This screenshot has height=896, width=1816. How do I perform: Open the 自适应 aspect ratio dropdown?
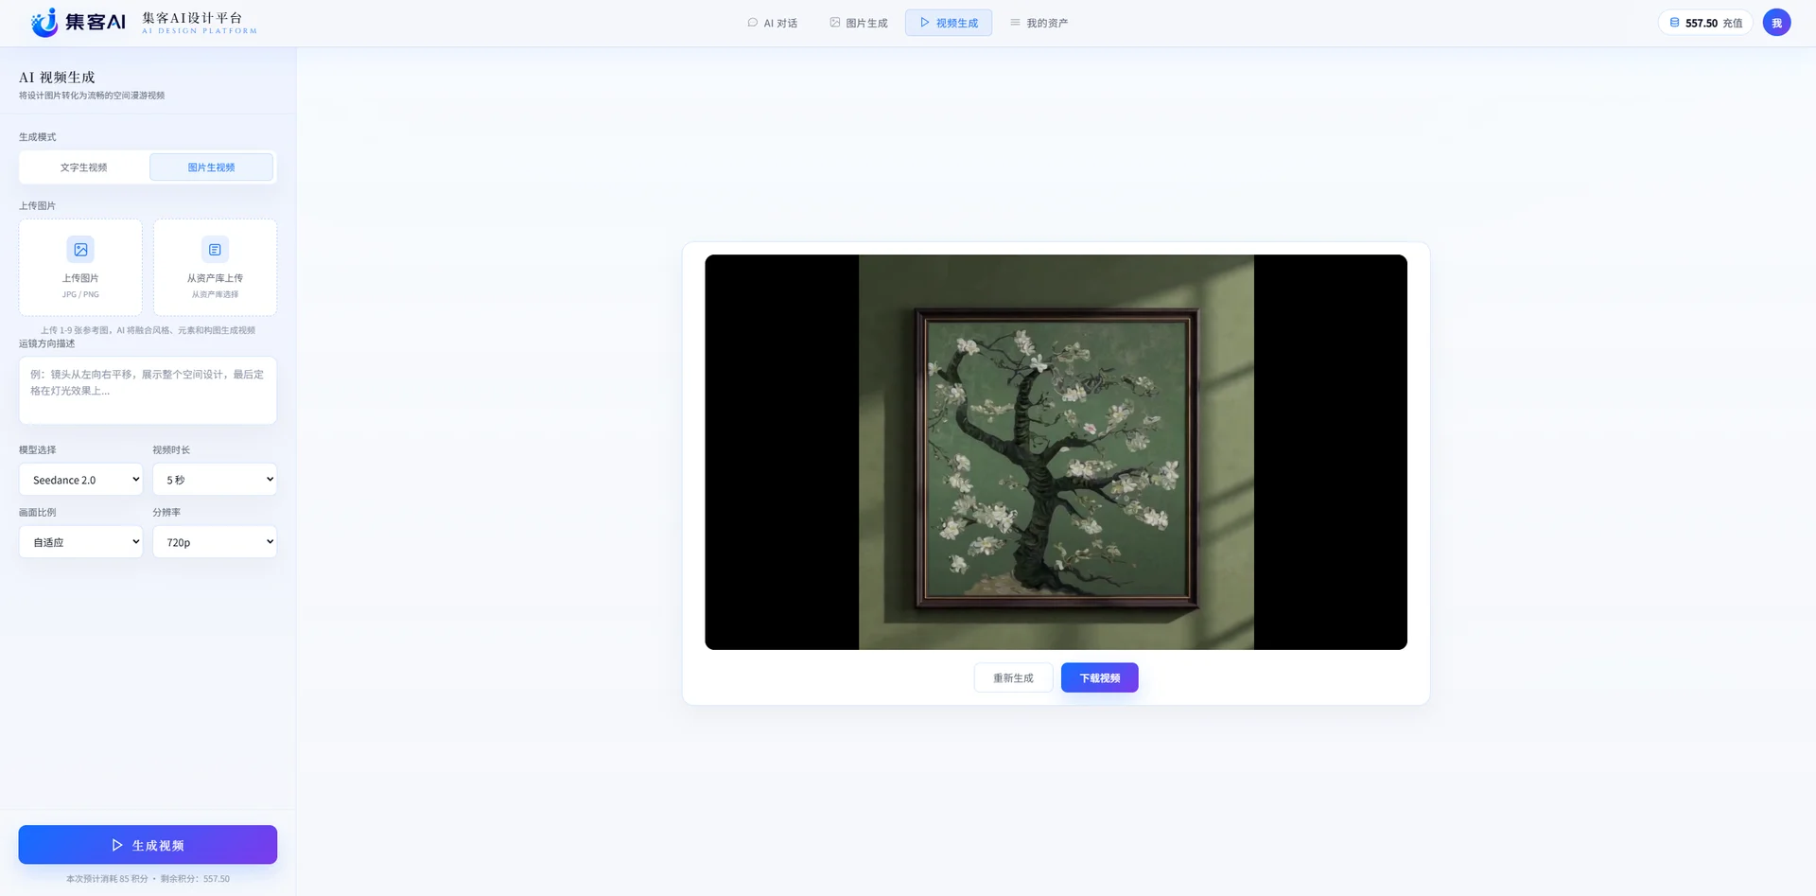click(80, 542)
